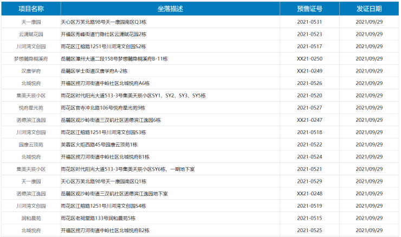Screen dimensions: 401x237
Task: Click permit number 2021-0529
Action: [x=309, y=181]
